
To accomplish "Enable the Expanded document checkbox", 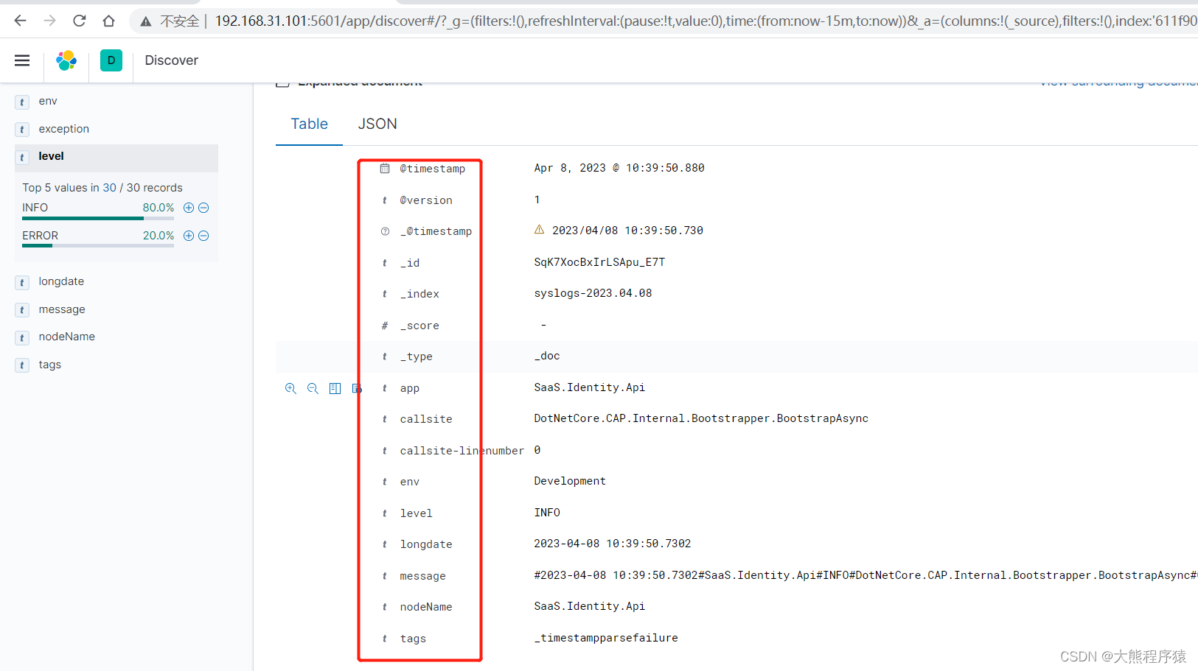I will click(x=282, y=81).
